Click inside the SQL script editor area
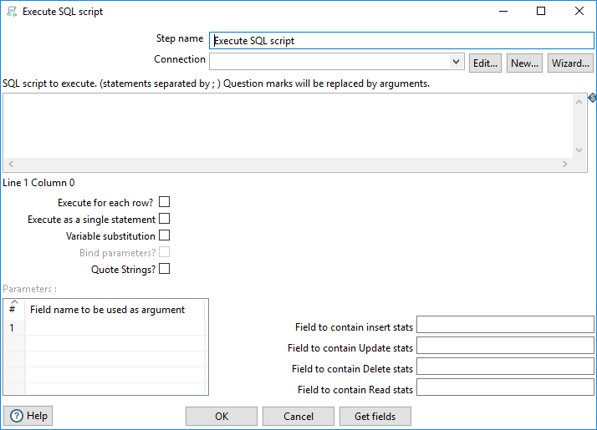 point(288,125)
